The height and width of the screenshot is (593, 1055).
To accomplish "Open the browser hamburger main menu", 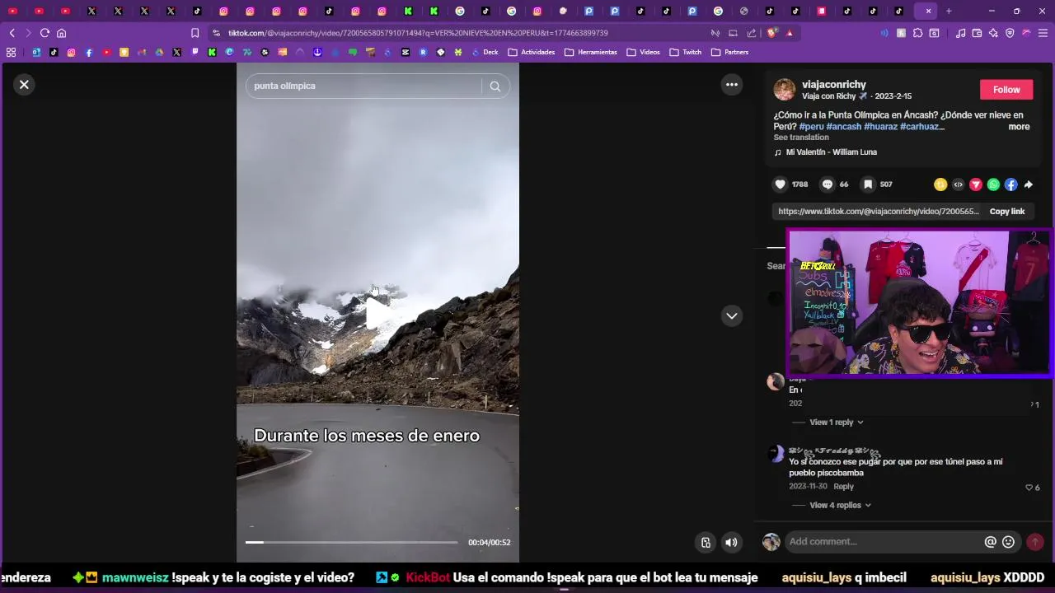I will tap(1043, 33).
